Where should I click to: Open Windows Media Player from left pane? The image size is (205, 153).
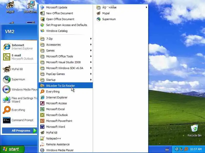coord(19,90)
